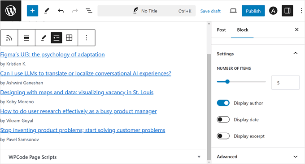Click the editor vertical scrollbar
Screen dimensions: 305x164
209,107
